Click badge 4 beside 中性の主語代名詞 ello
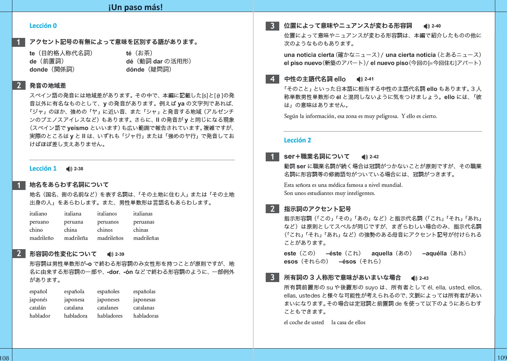Image resolution: width=507 pixels, height=361 pixels. pos(272,79)
